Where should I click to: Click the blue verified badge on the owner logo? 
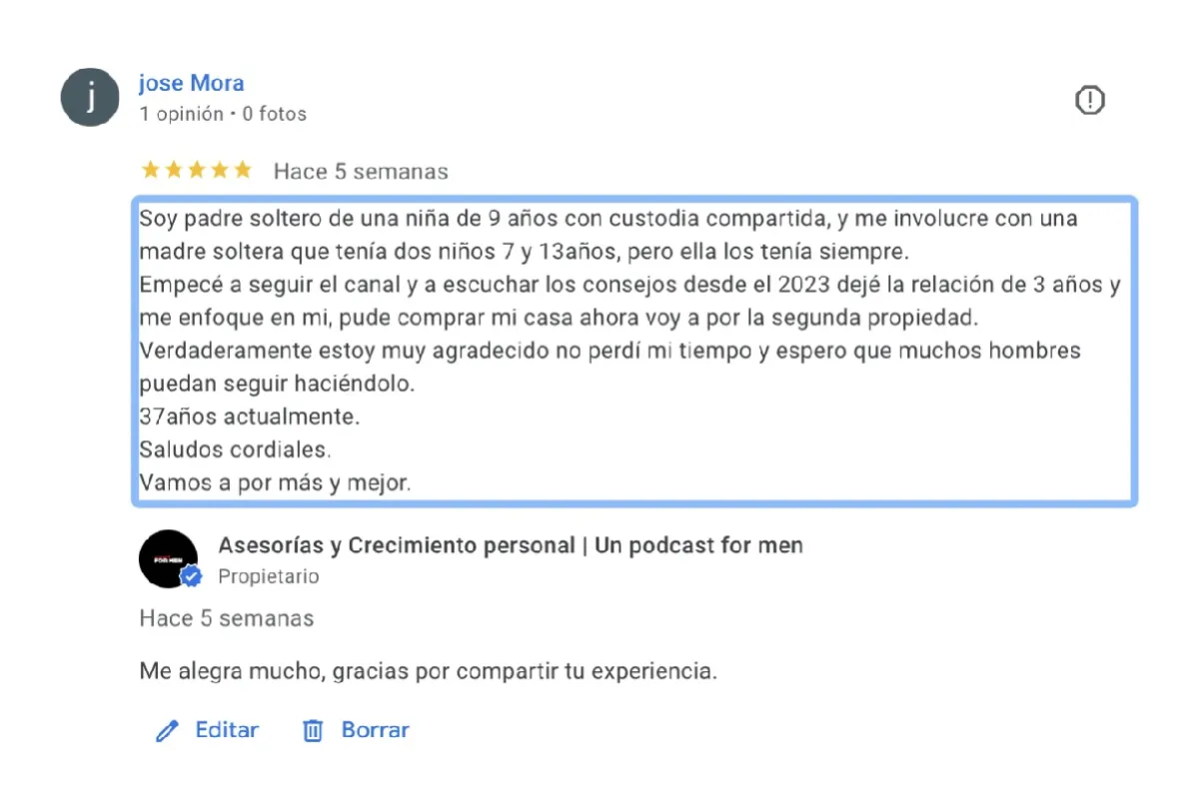192,576
